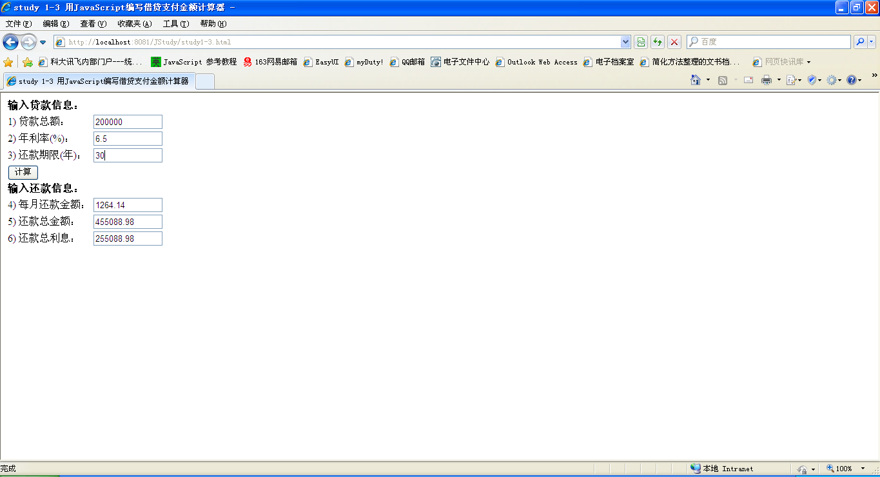Click the 输入贷款信息 heading text
Screen dimensions: 880x477
pyautogui.click(x=43, y=105)
